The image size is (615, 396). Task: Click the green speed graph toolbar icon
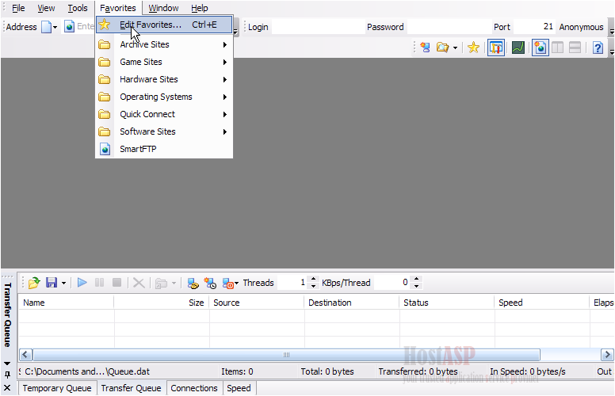pos(518,48)
